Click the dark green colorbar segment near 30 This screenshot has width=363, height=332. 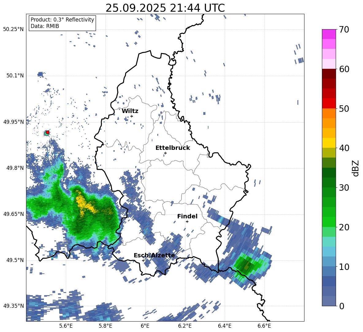pyautogui.click(x=329, y=182)
